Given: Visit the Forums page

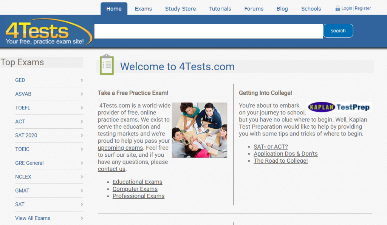Looking at the screenshot, I should tap(254, 9).
